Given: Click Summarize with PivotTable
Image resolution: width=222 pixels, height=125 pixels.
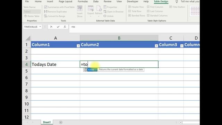Looking at the screenshot, I should click(x=59, y=7).
